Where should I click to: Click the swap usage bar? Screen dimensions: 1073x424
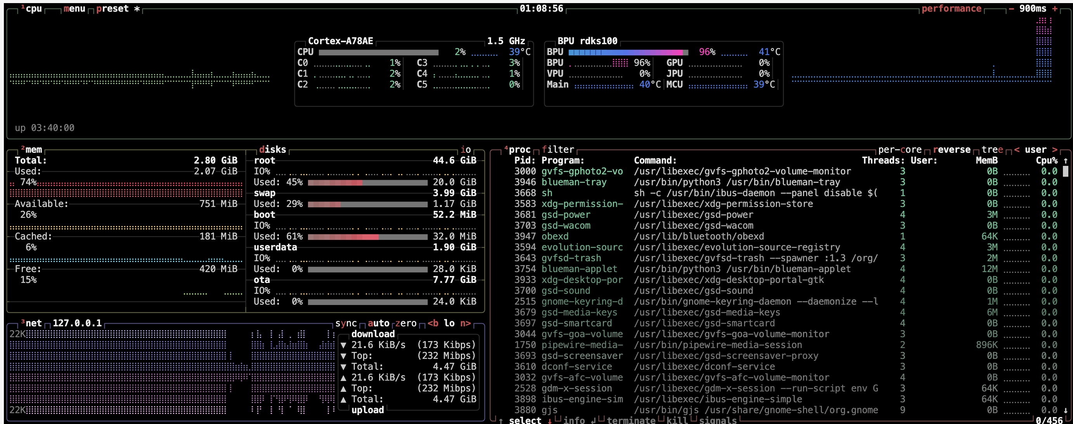point(367,204)
